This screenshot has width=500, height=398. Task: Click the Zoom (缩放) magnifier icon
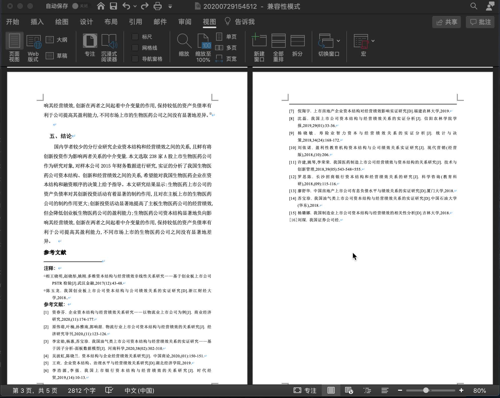point(184,41)
